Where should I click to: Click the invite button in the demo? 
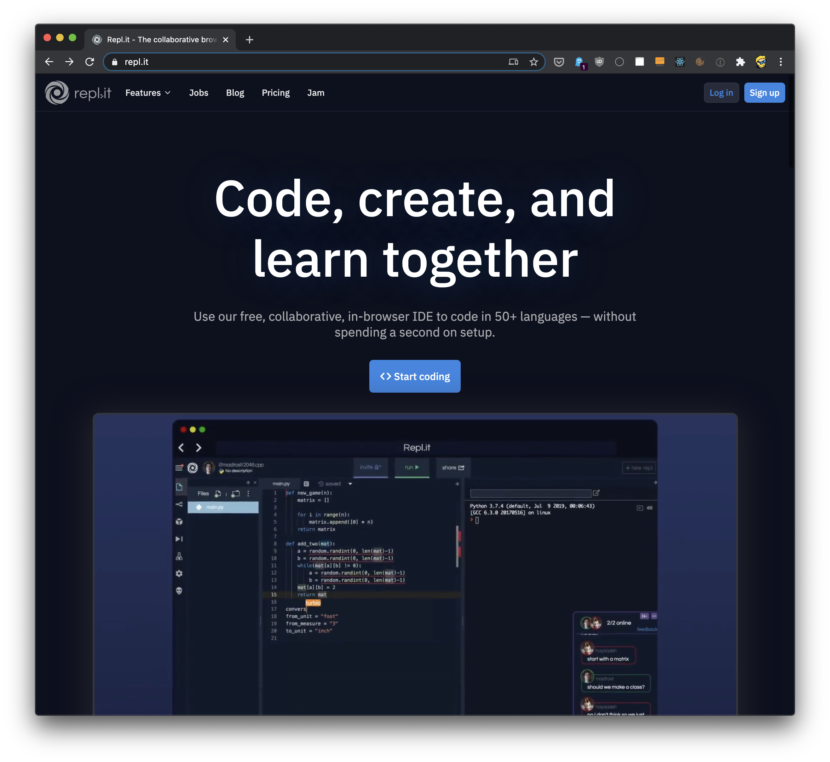(x=371, y=467)
